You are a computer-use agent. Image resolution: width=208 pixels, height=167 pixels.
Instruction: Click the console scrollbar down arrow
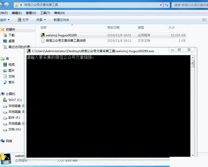pyautogui.click(x=193, y=155)
